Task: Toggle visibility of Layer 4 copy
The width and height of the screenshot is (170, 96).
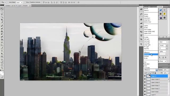Action: tap(145, 92)
